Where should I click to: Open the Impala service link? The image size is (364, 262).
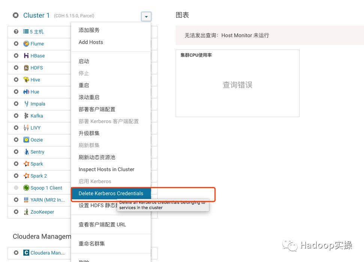pos(38,104)
